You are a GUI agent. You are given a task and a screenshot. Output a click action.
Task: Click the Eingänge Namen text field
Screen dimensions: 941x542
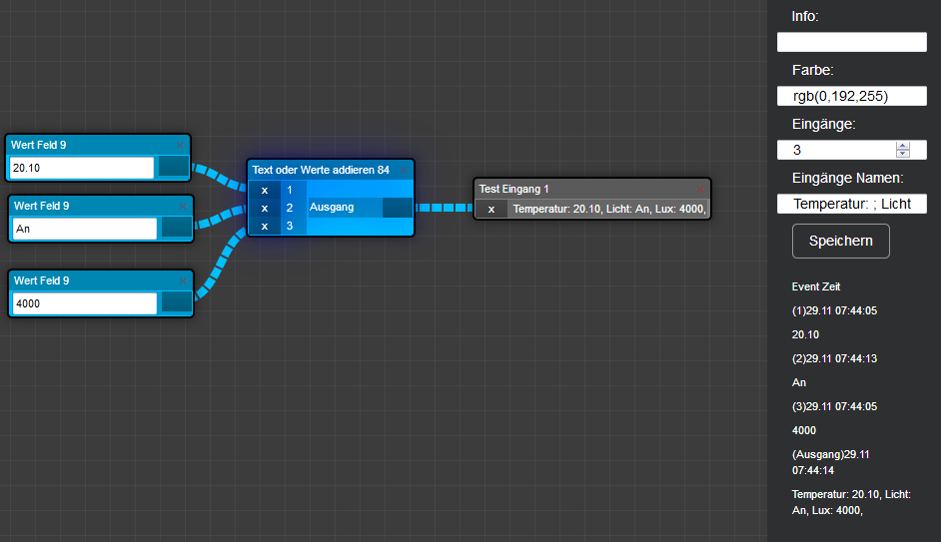point(851,204)
